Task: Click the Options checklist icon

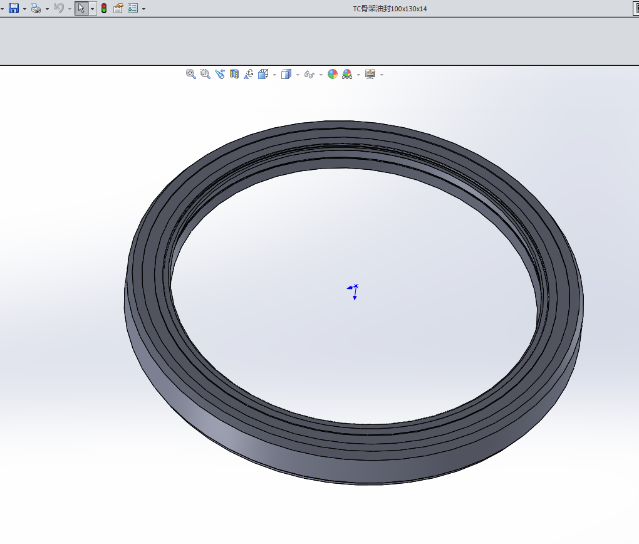Action: [133, 8]
